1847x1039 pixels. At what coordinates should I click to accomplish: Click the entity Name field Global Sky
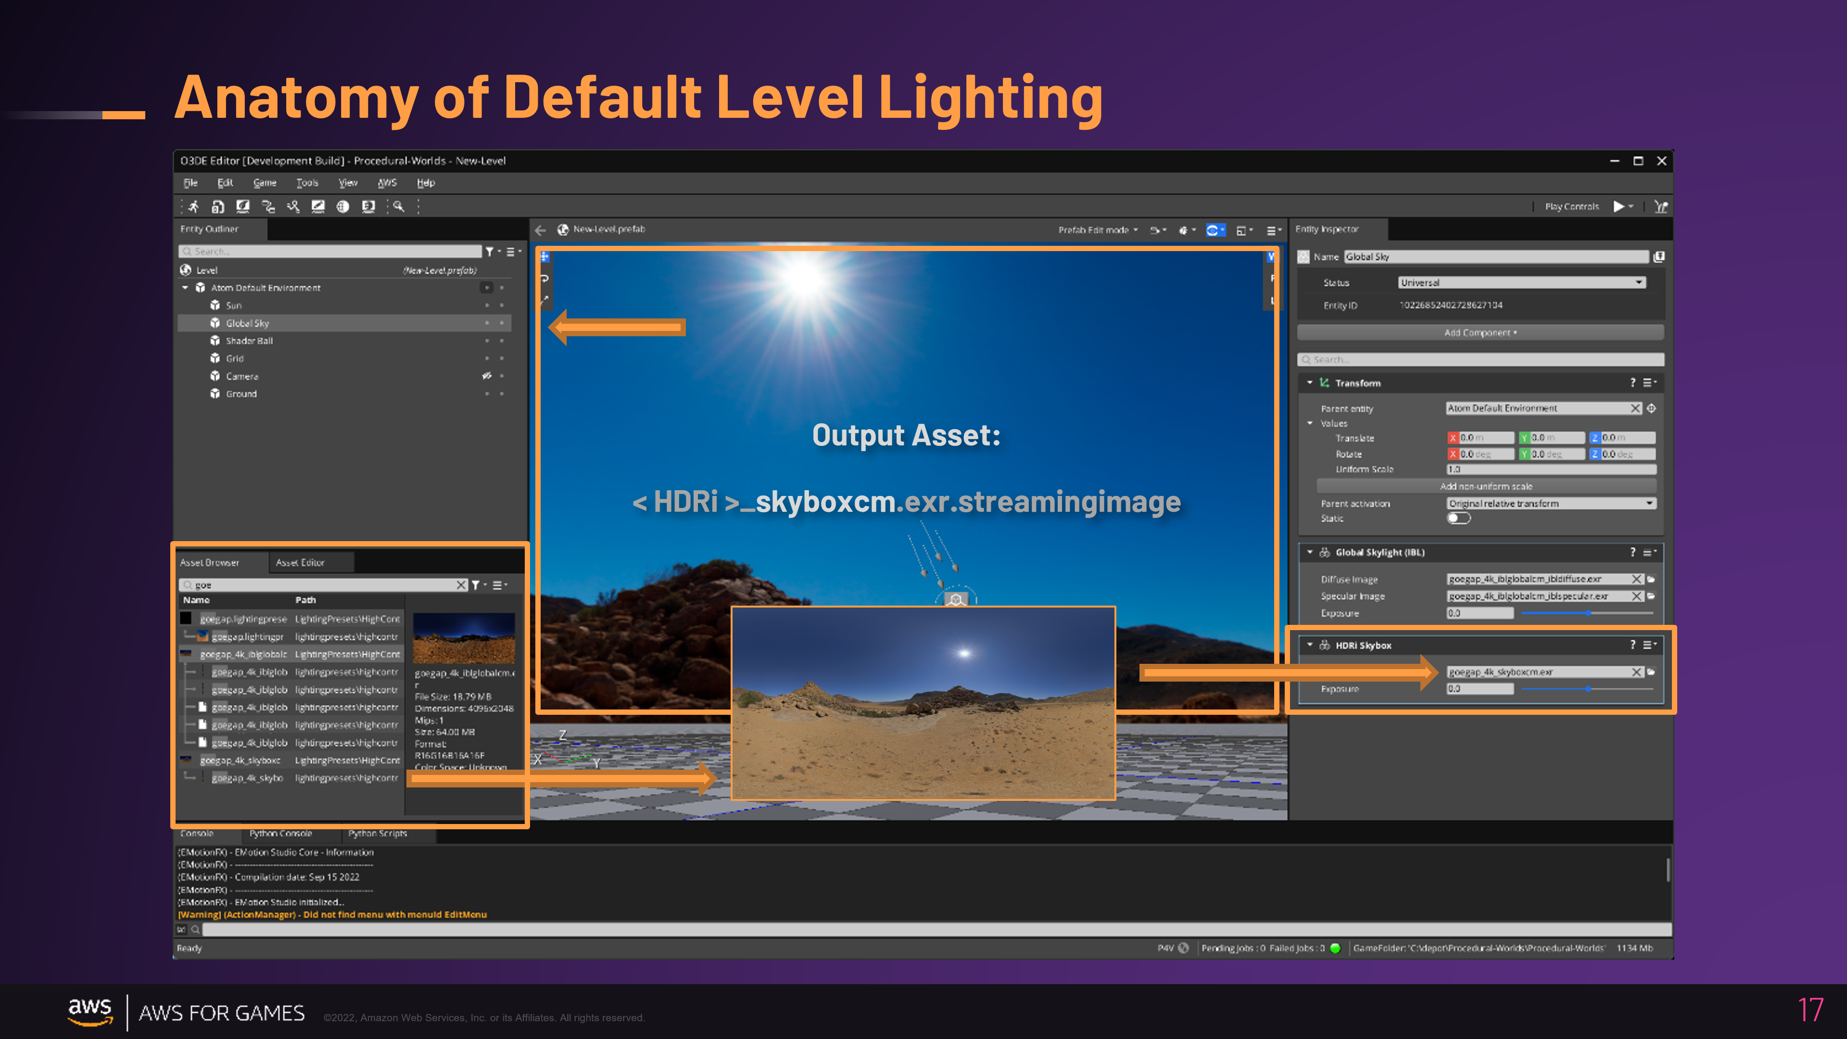(x=1496, y=257)
